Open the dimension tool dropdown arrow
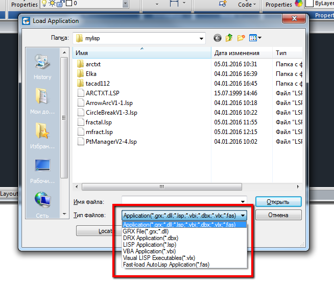334x289 pixels. 184,3
